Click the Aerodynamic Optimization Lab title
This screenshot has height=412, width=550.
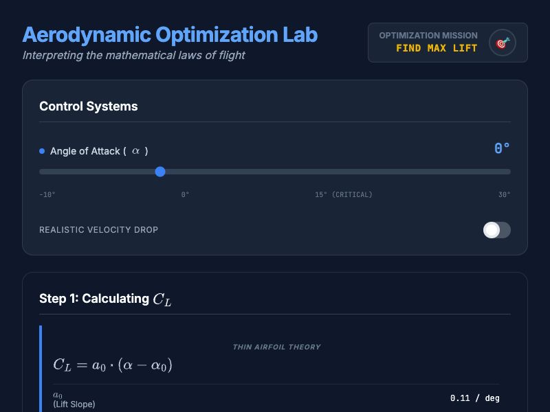pyautogui.click(x=170, y=34)
